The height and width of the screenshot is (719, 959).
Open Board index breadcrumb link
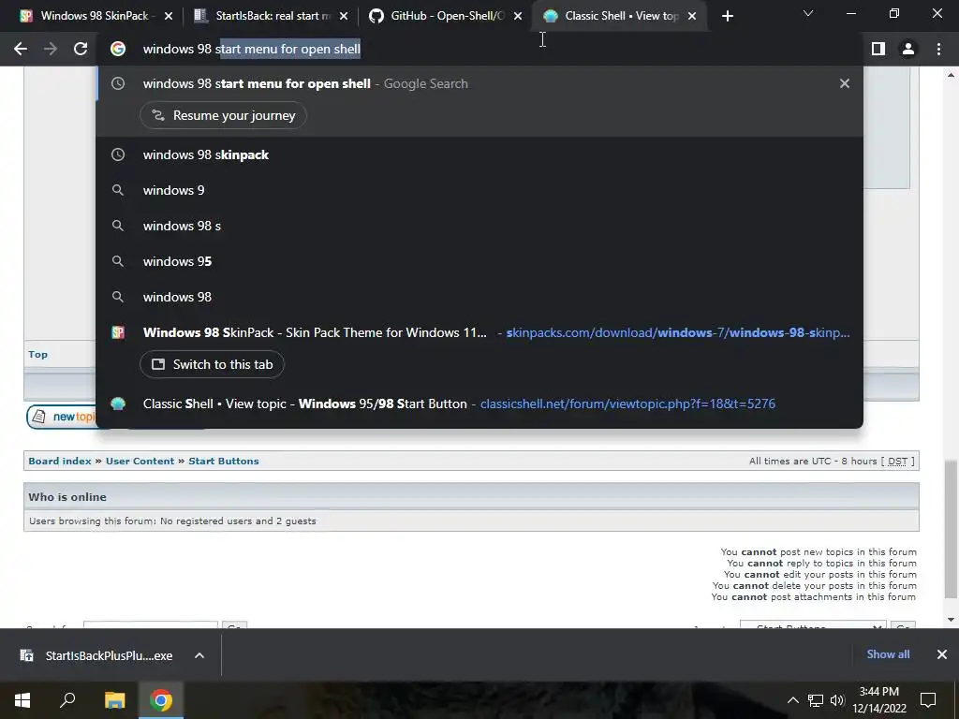click(x=60, y=461)
